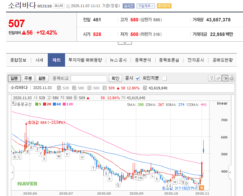
Task: Open the 전자공시 electronic disclosure tab
Action: (x=196, y=60)
